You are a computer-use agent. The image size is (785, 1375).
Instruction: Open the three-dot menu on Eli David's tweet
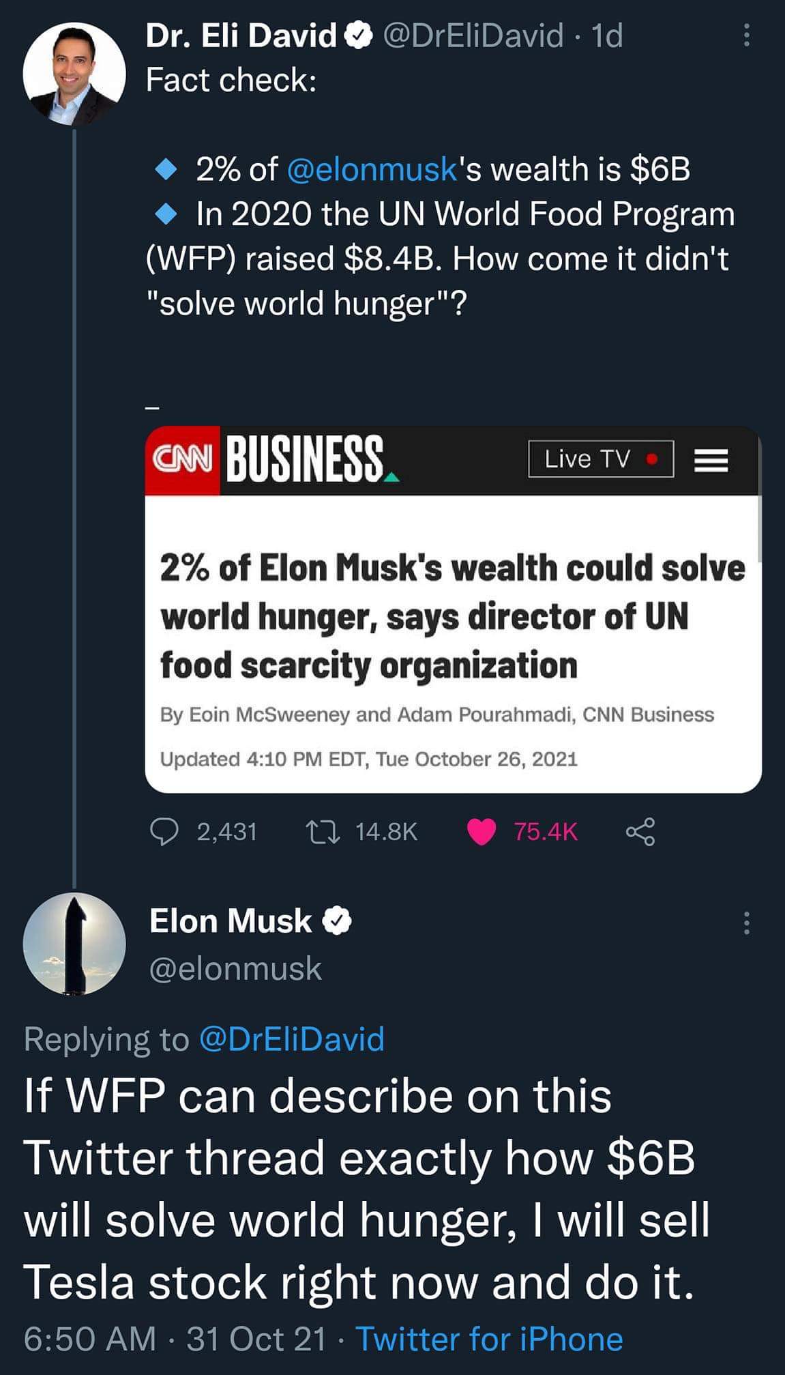[746, 35]
